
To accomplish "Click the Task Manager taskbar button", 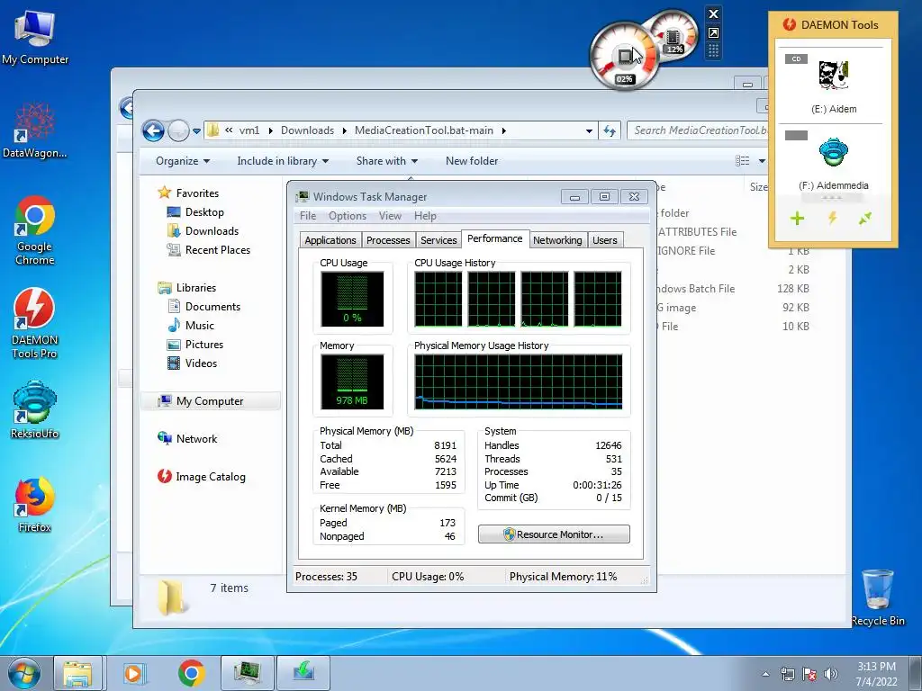I will 247,673.
